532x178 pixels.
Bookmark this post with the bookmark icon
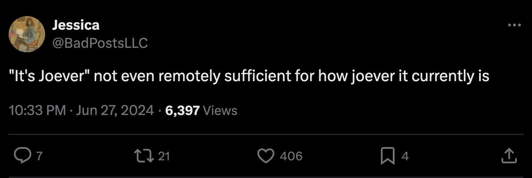[388, 155]
